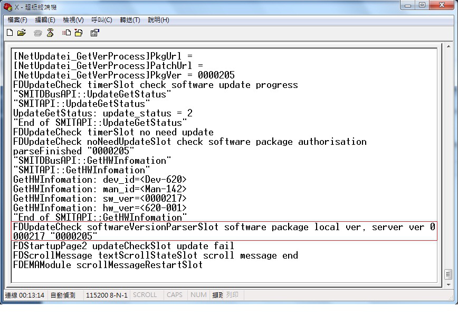Click the parseFinished "0000205" line
The image size is (458, 316).
coord(74,151)
